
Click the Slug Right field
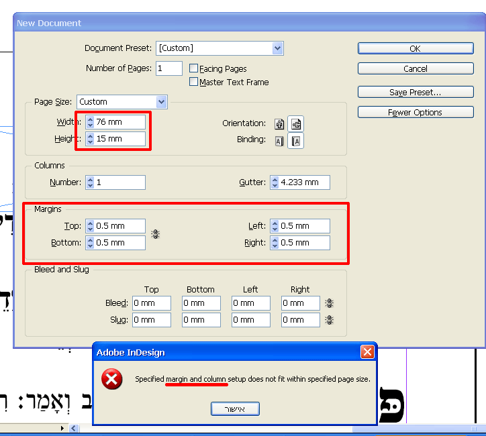click(x=300, y=320)
